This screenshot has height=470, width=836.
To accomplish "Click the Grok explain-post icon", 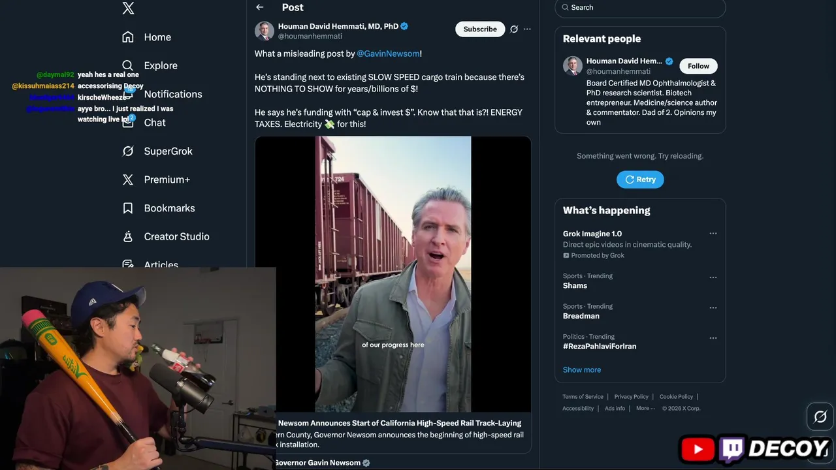I will (514, 29).
